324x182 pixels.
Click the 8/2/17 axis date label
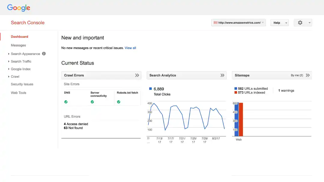coord(216,139)
